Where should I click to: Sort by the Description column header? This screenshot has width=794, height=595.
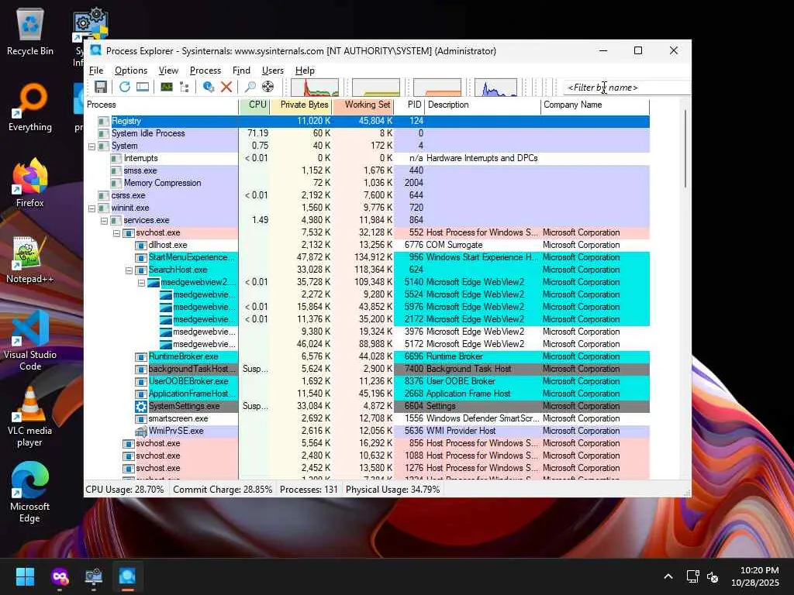coord(482,105)
